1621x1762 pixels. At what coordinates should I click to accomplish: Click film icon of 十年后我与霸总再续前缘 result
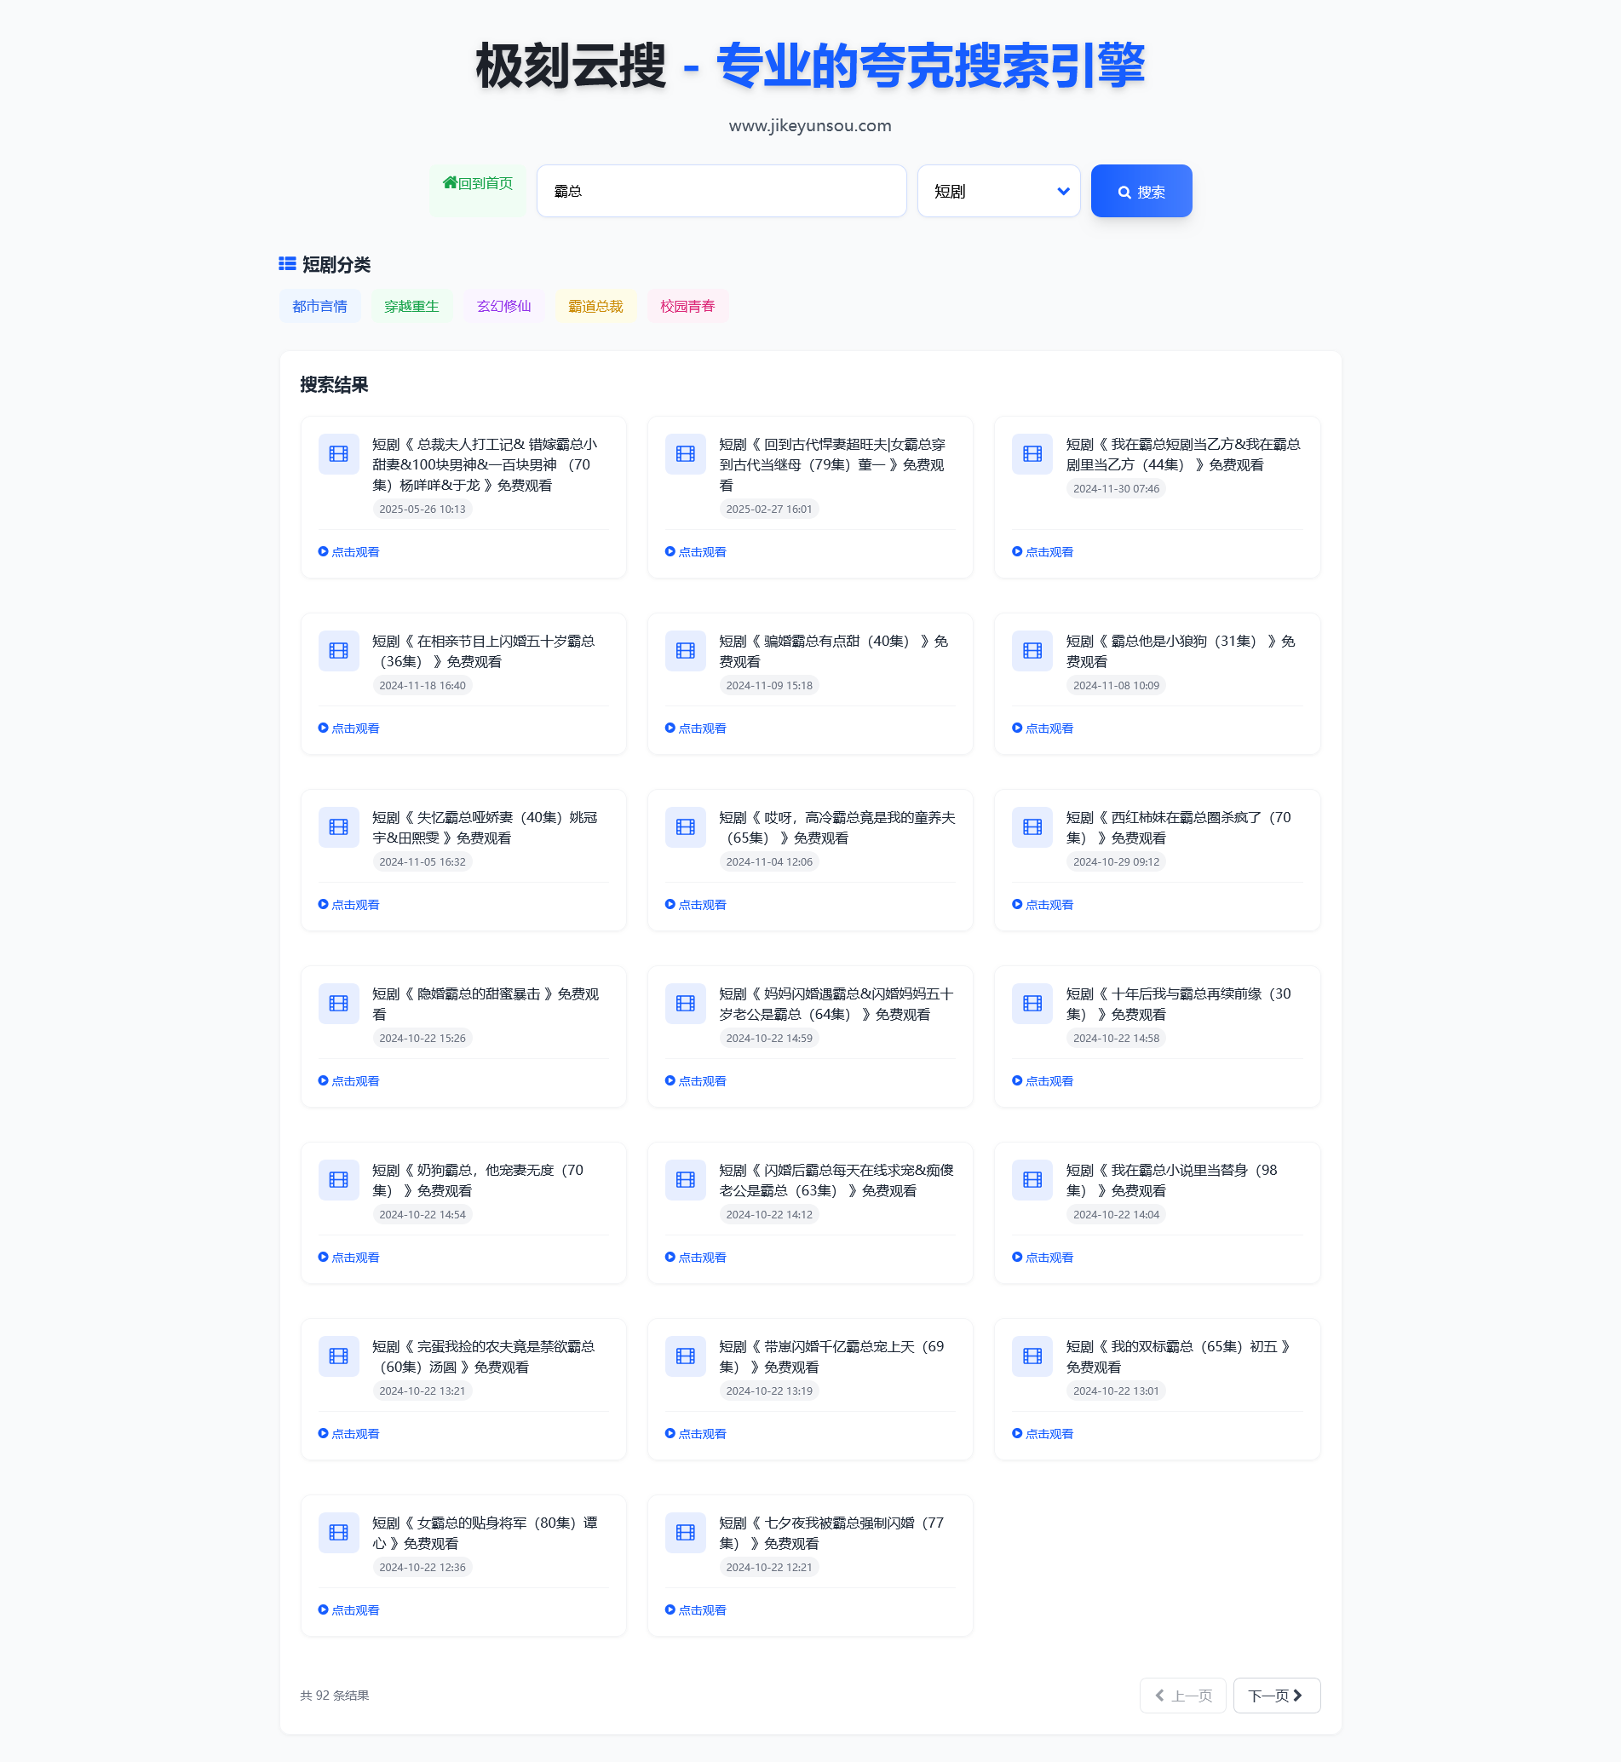click(x=1032, y=1003)
